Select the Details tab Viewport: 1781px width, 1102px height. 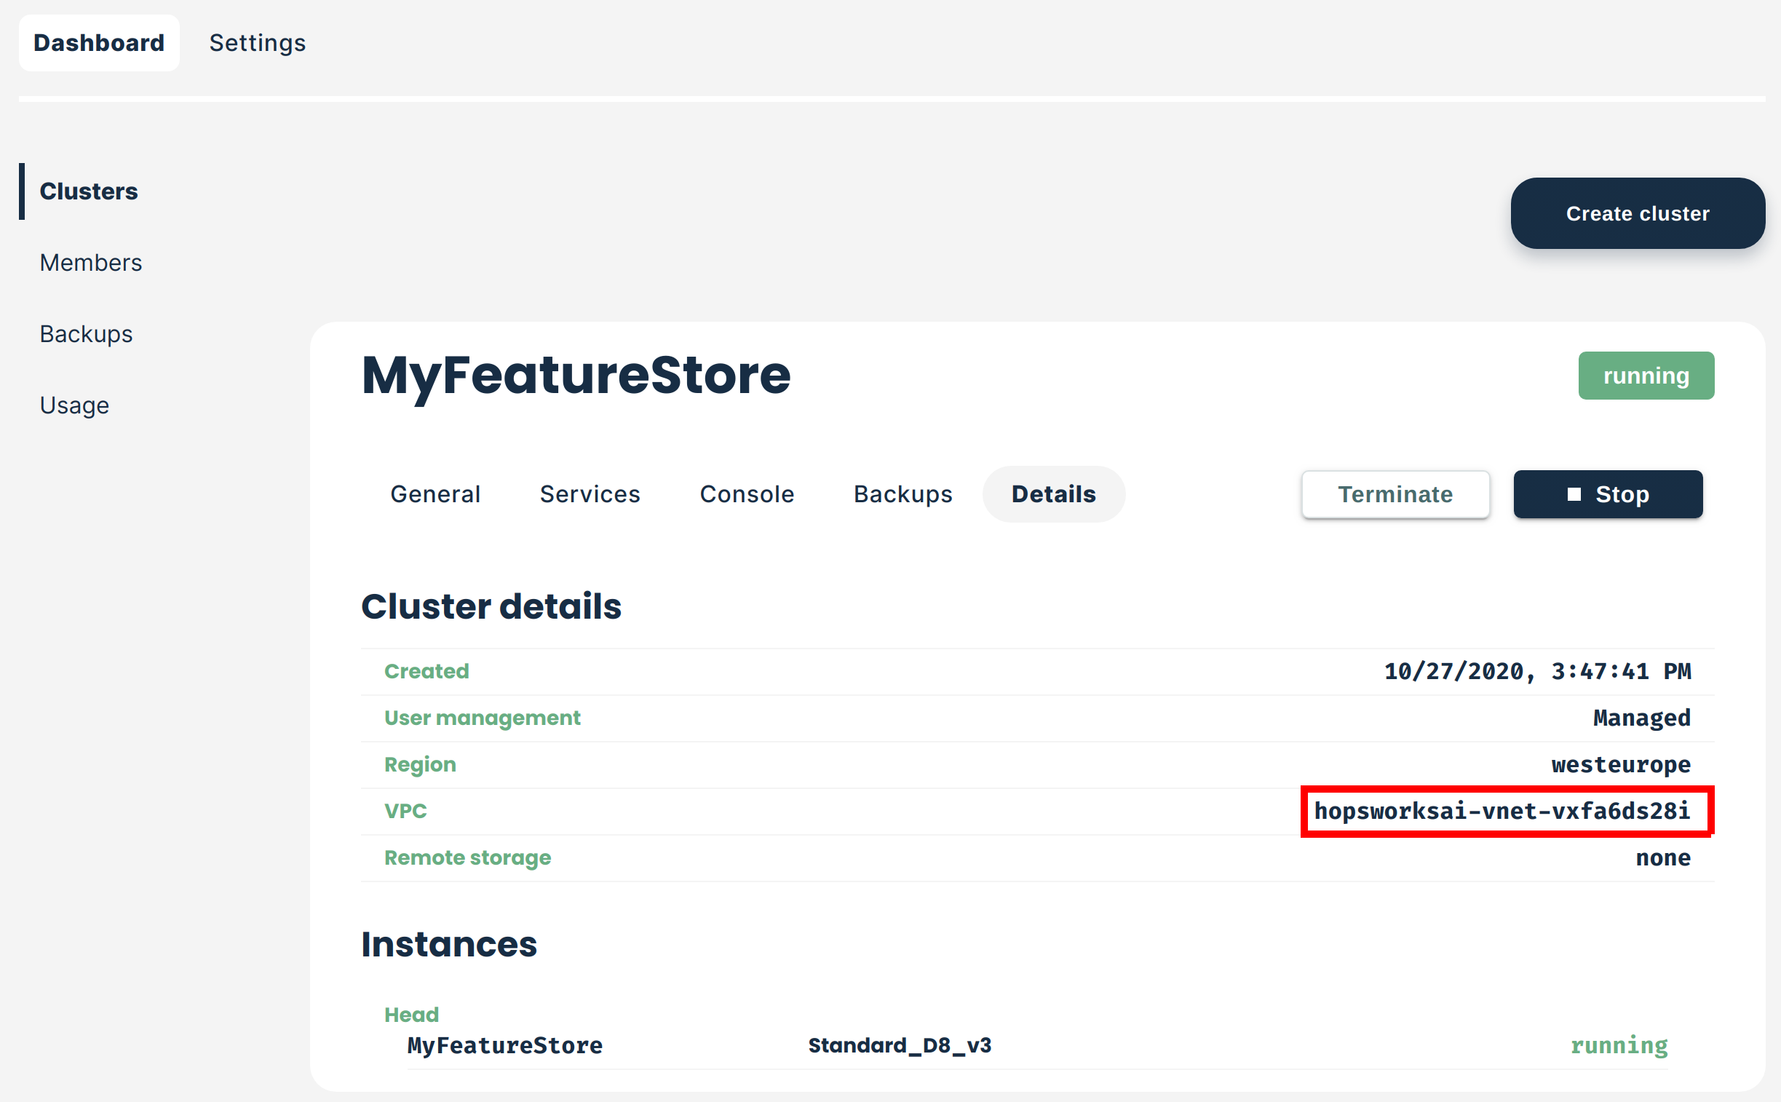(x=1053, y=494)
